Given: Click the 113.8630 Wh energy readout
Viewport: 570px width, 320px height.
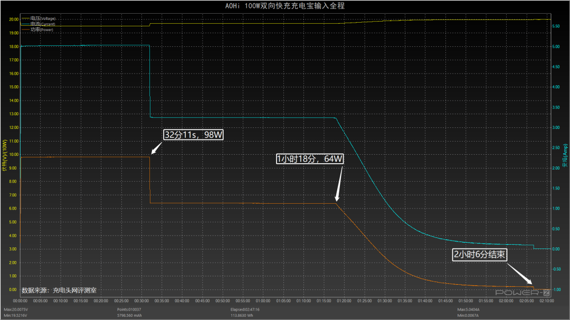Looking at the screenshot, I should point(242,316).
